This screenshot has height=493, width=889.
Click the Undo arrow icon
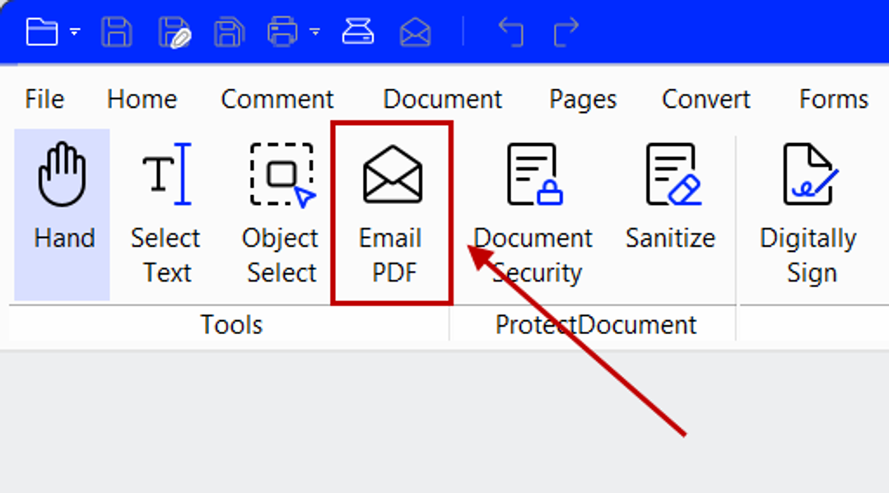click(510, 32)
